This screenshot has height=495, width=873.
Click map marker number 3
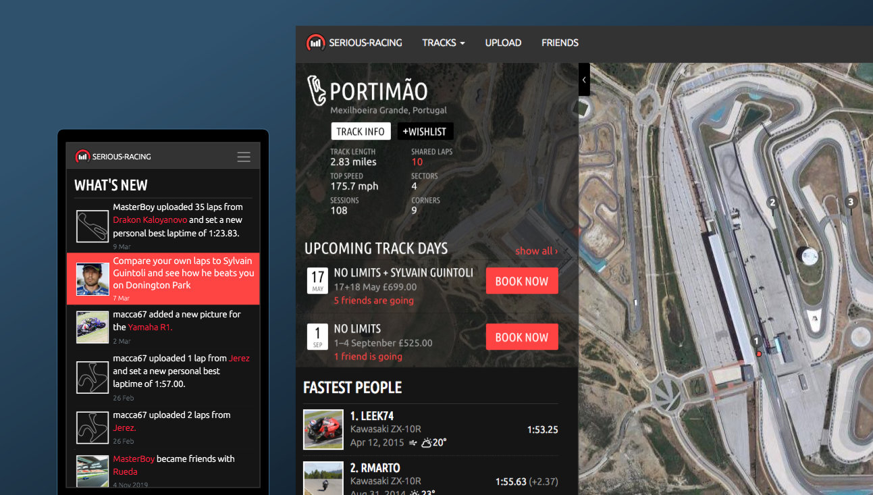tap(851, 202)
